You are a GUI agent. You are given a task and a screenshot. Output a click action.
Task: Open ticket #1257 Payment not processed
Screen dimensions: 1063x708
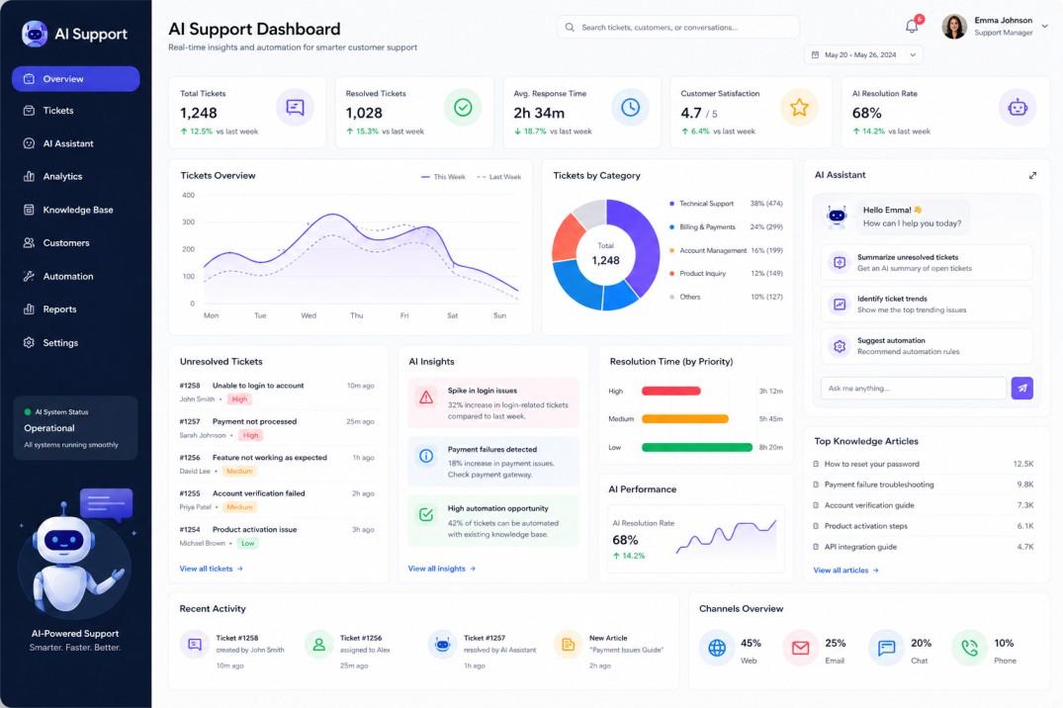(277, 428)
